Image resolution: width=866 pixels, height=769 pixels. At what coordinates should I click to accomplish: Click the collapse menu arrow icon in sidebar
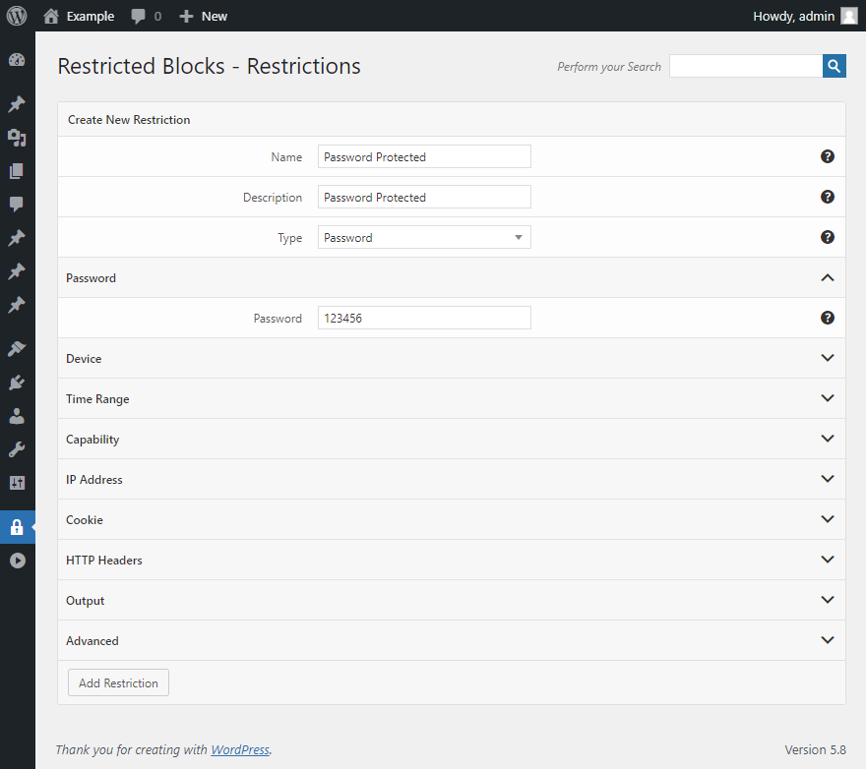click(17, 561)
